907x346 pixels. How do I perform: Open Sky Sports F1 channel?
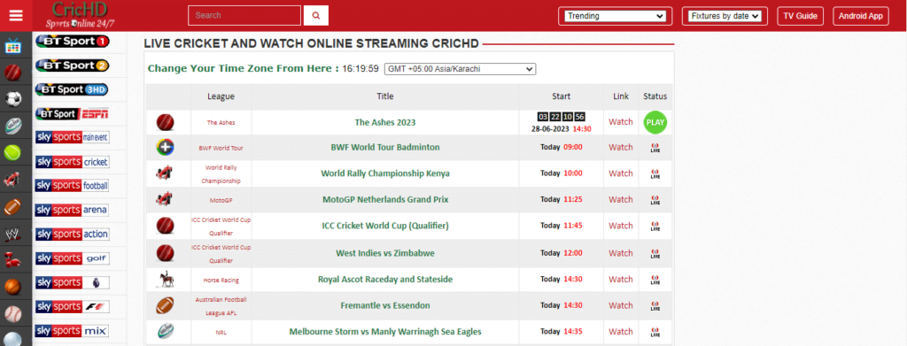(x=73, y=307)
